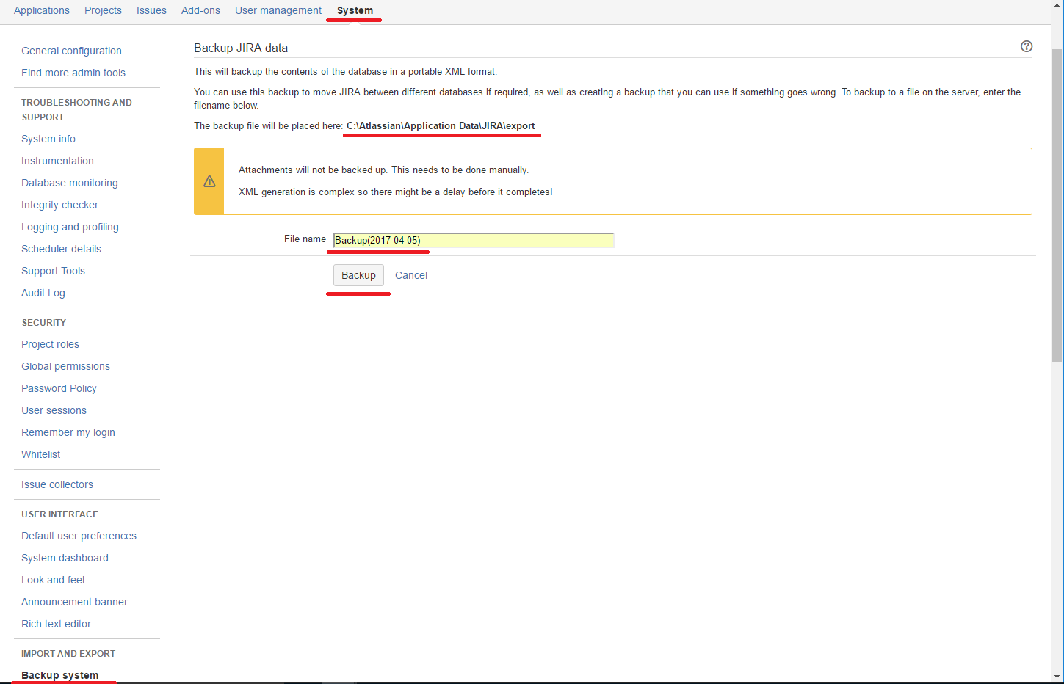
Task: Click the Attachments will not be backed up notice
Action: coord(383,170)
